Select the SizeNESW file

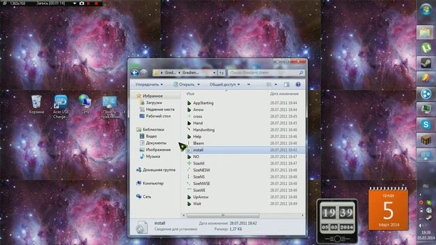click(x=202, y=170)
